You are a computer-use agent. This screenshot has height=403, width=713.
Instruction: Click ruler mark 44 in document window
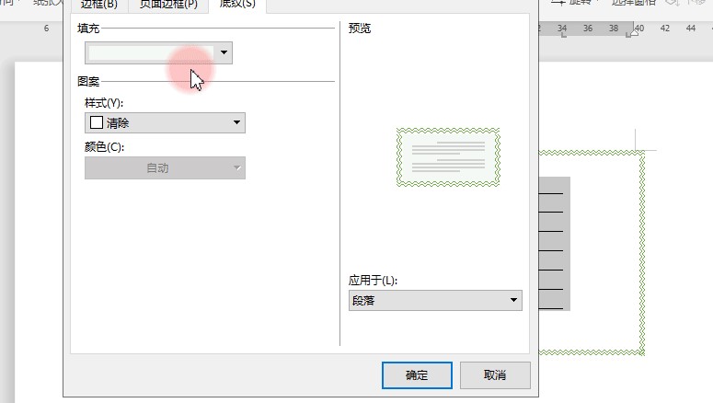[691, 29]
